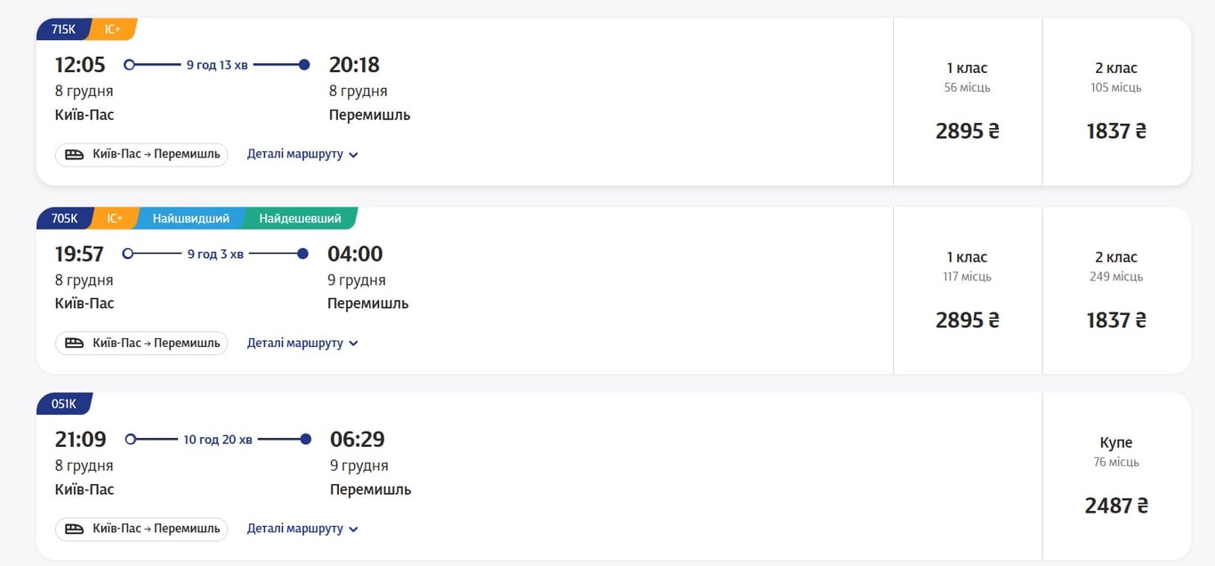Click train icon in 715К route chip
The image size is (1215, 566).
click(75, 154)
